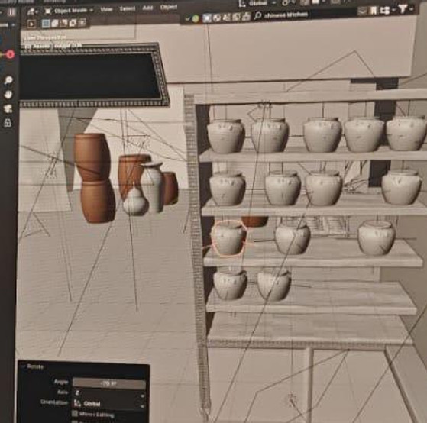The height and width of the screenshot is (423, 427).
Task: Open the View menu
Action: (106, 9)
